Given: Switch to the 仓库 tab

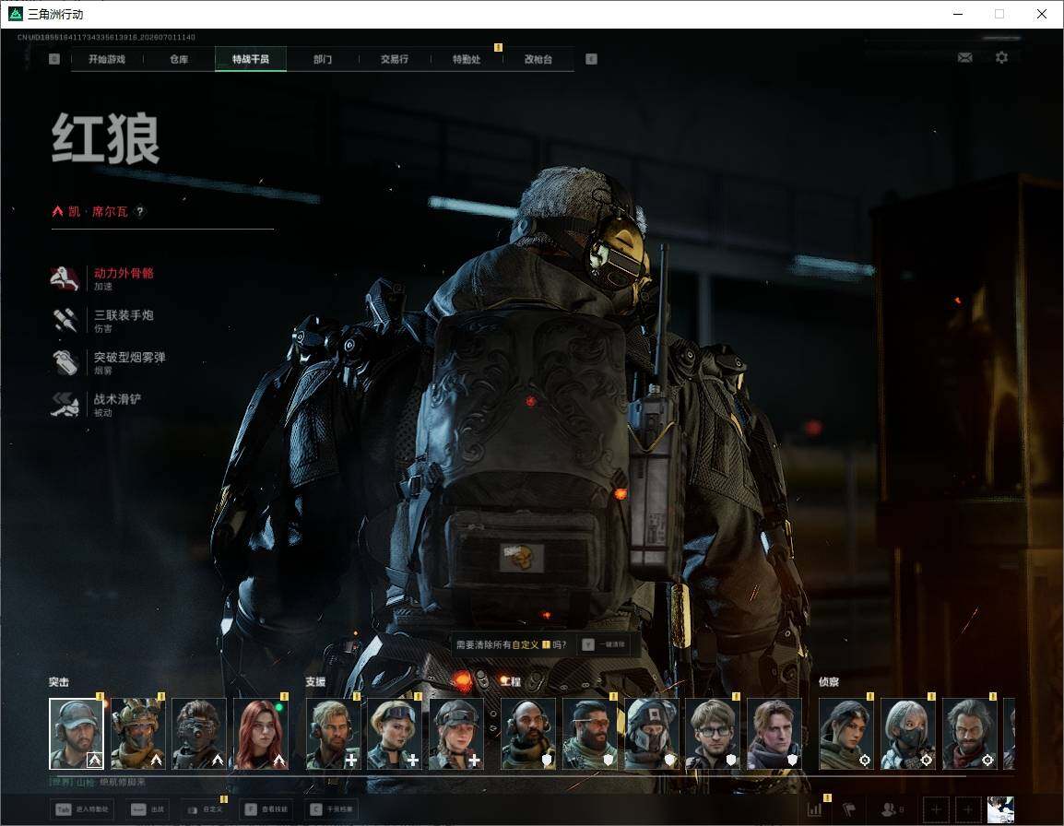Looking at the screenshot, I should (x=179, y=59).
